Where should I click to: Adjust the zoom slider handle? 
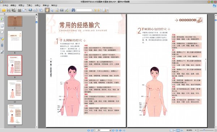tap(204, 130)
